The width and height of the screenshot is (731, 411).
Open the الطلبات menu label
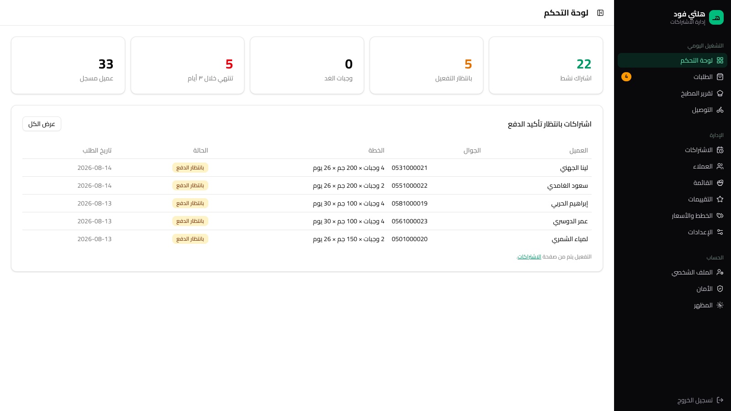[703, 77]
